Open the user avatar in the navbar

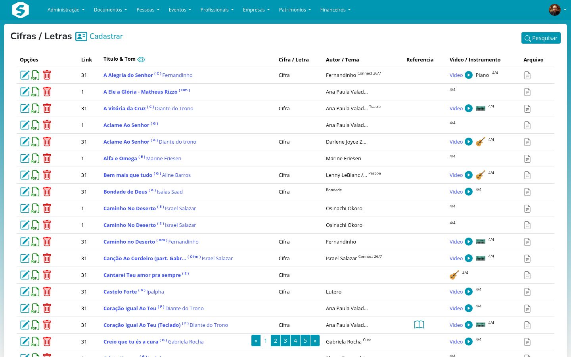[x=555, y=10]
